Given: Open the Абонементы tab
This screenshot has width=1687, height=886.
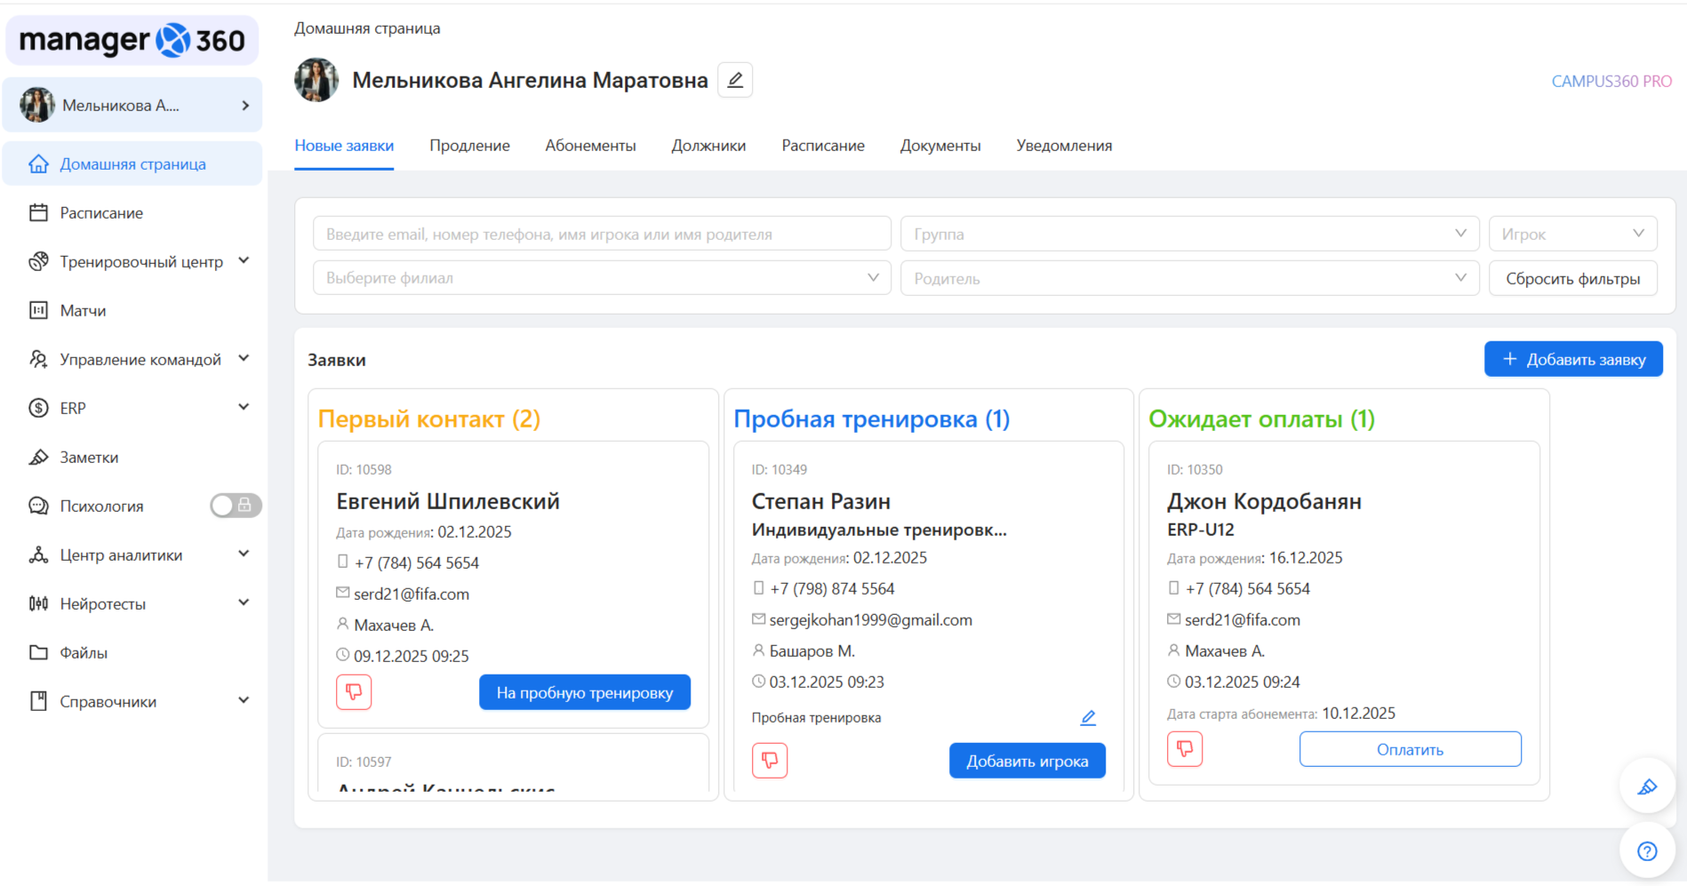Looking at the screenshot, I should (590, 145).
